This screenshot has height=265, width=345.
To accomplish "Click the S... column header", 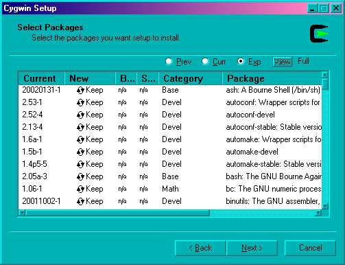I will [x=147, y=78].
